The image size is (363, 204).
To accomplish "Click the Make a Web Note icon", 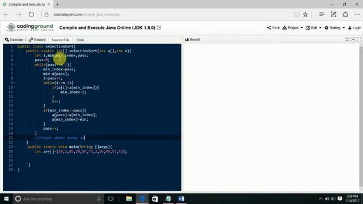I will click(x=334, y=15).
